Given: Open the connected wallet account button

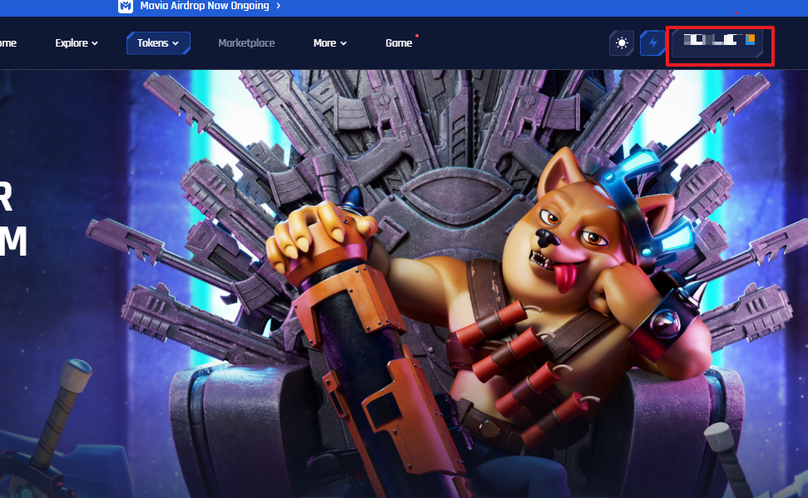Looking at the screenshot, I should click(717, 43).
